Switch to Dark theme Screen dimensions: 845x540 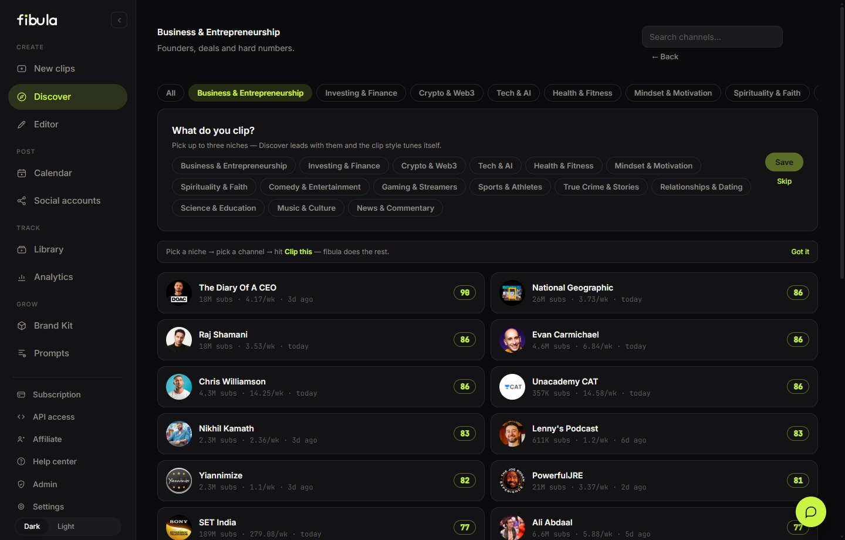click(32, 526)
